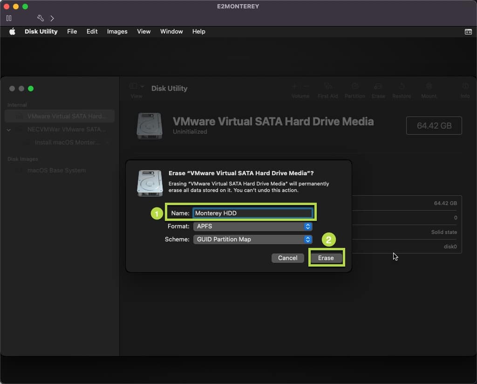Image resolution: width=477 pixels, height=384 pixels.
Task: Click the 64.42 GB capacity box
Action: [434, 126]
